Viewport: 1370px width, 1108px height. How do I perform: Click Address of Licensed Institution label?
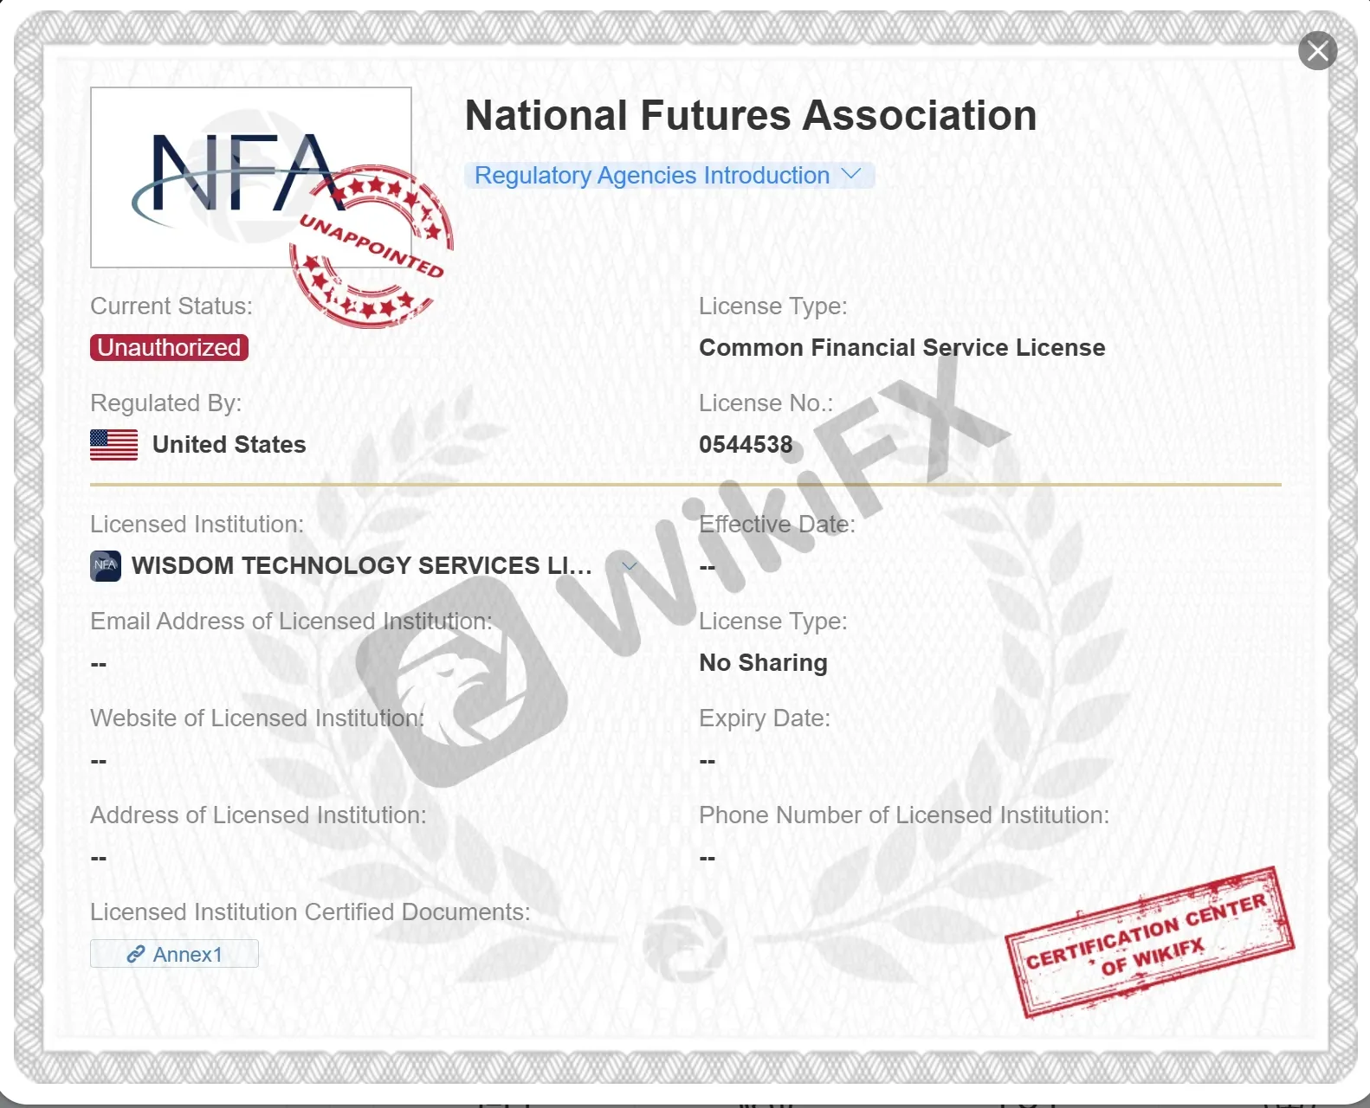click(x=258, y=815)
